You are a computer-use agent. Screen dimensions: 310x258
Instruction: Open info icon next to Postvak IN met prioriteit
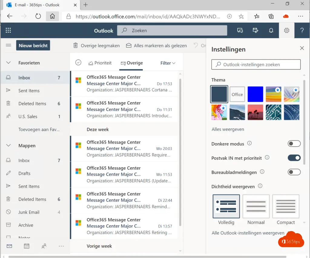pos(267,158)
